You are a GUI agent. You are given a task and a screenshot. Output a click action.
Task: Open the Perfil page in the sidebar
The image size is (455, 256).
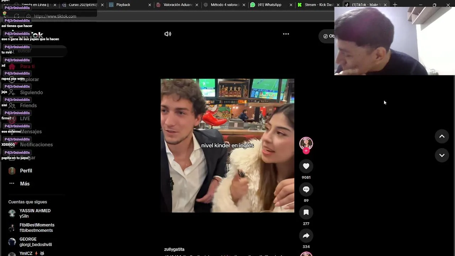click(26, 171)
